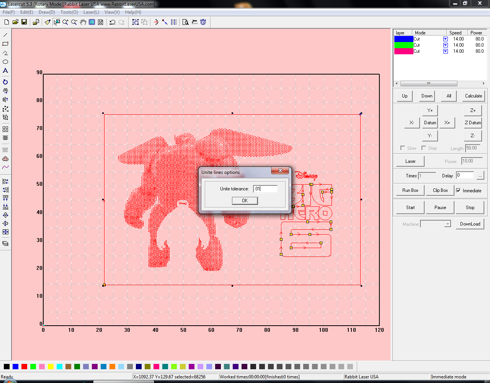
Task: Click the Z Datum button
Action: coord(473,123)
